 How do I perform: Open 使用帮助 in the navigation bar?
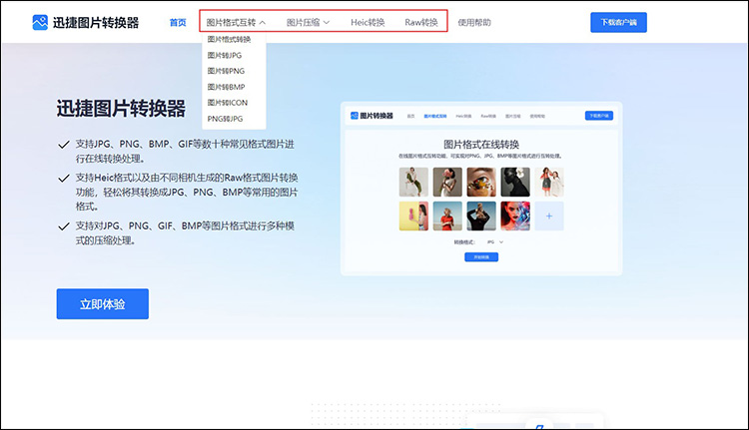pos(474,22)
